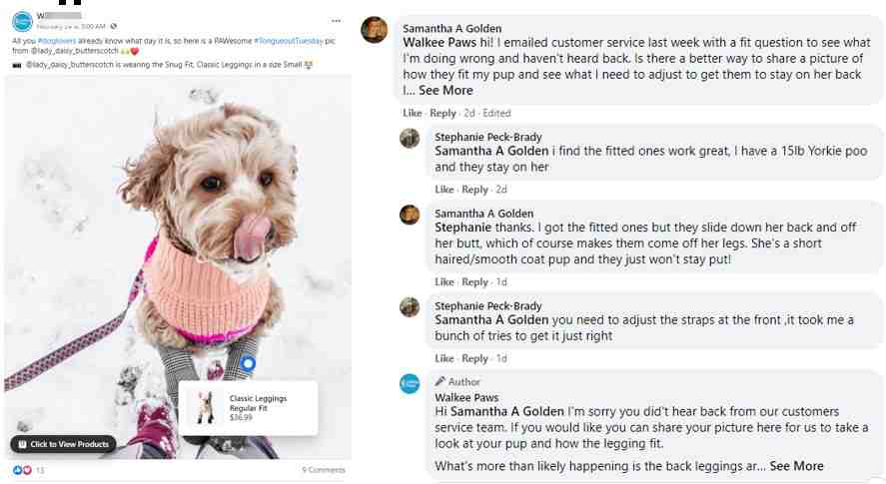Click the Walkee Paws author avatar in comments
Image resolution: width=886 pixels, height=484 pixels.
pos(410,383)
